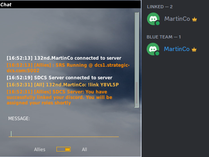Select the All chat option label
Viewport: 209px width, 157px height.
tap(84, 150)
